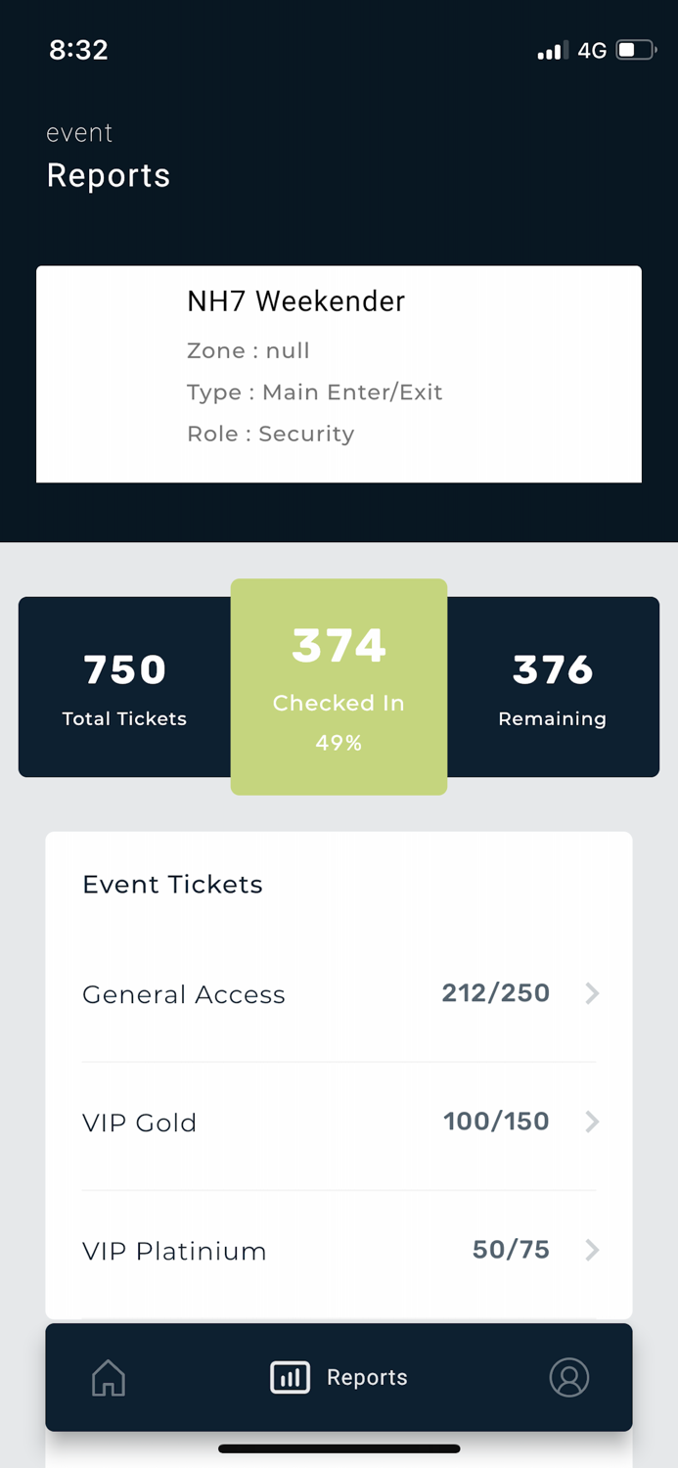Open the profile account icon

coord(569,1377)
